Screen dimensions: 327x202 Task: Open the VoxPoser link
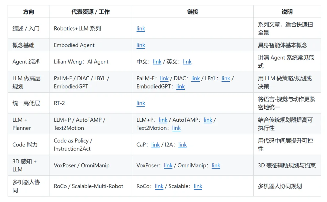click(168, 165)
